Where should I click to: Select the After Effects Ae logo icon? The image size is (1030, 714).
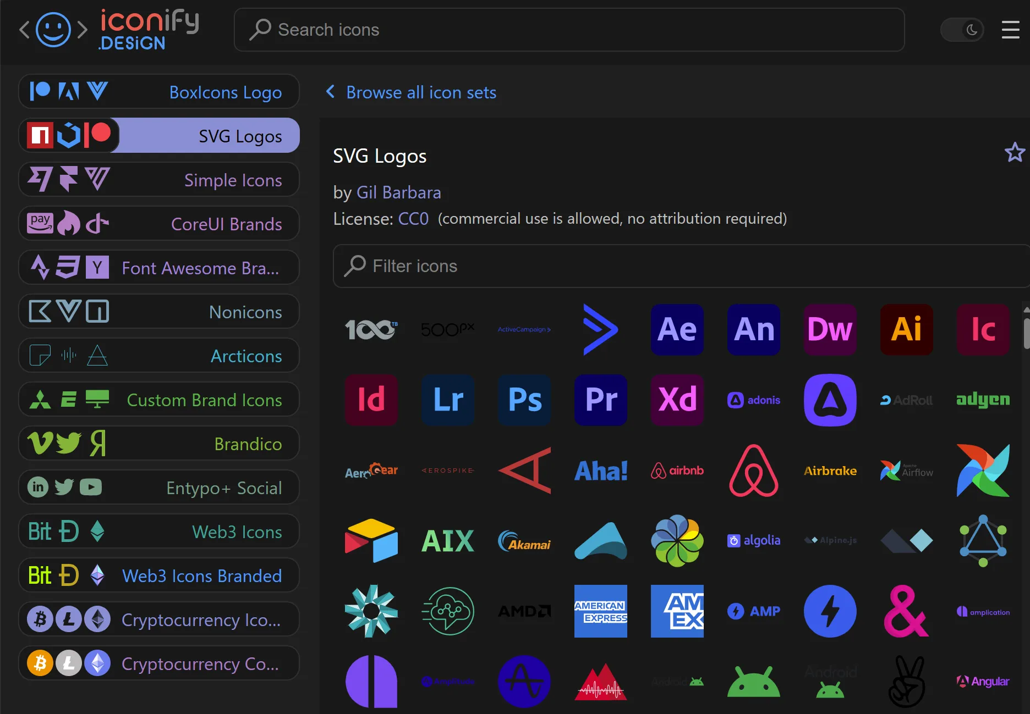677,330
